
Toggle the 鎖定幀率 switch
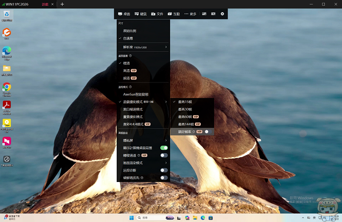pos(207,132)
